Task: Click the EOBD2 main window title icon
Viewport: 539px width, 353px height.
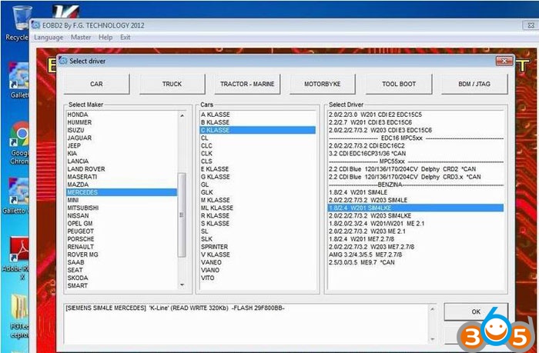Action: click(x=35, y=25)
